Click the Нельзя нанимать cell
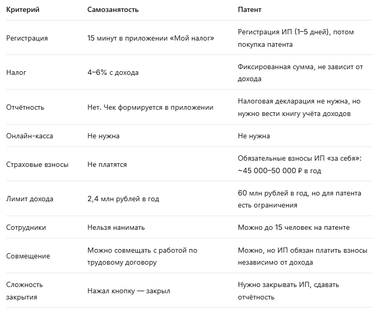Image resolution: width=380 pixels, height=313 pixels. pos(116,228)
